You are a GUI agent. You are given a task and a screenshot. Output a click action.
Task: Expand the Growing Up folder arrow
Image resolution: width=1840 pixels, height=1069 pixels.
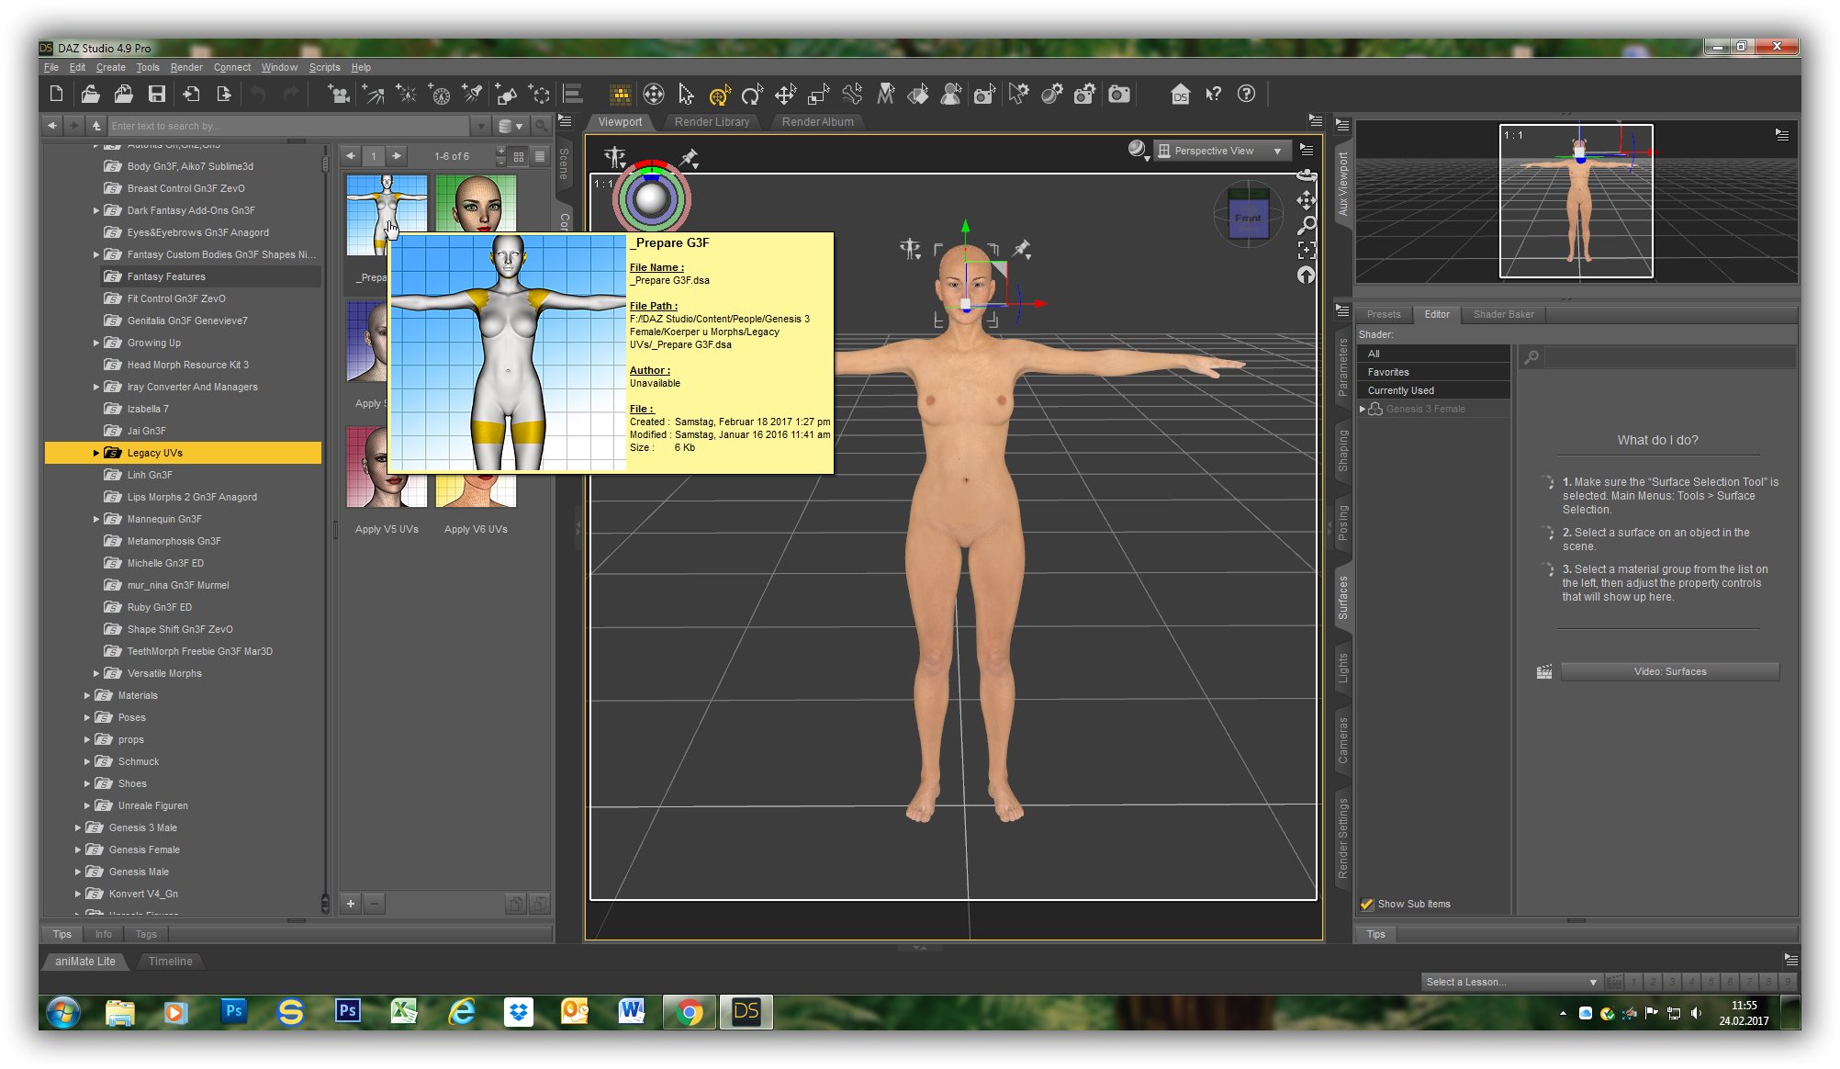95,343
